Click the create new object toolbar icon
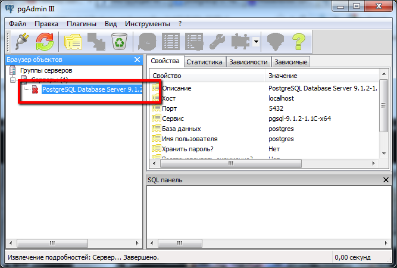The height and width of the screenshot is (268, 397). pyautogui.click(x=96, y=42)
